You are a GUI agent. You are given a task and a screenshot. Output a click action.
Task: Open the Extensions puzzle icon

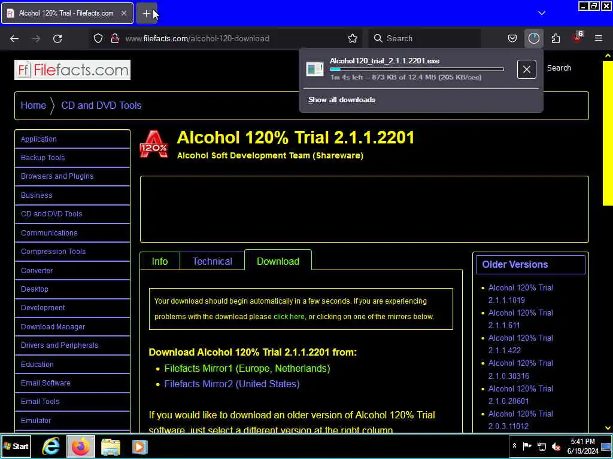(x=556, y=38)
